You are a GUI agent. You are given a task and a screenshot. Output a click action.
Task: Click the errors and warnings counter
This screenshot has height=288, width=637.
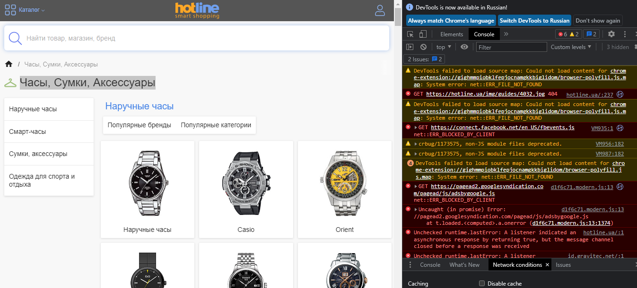pyautogui.click(x=568, y=34)
